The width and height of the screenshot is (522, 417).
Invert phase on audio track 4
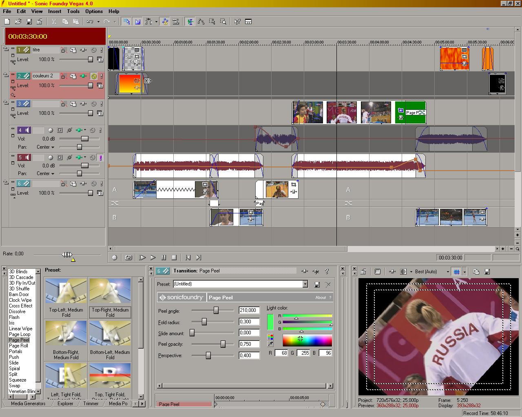coord(69,130)
